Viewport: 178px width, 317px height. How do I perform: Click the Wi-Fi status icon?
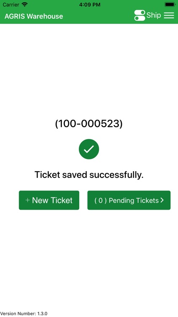[24, 5]
